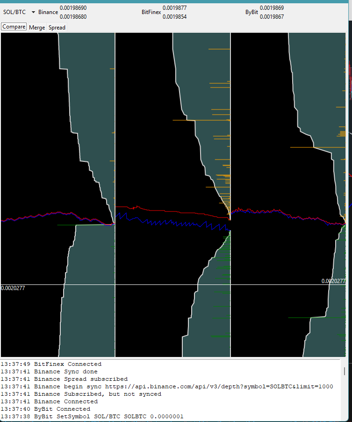Select log line 'Binance Sync done'
The width and height of the screenshot is (352, 422).
(x=49, y=371)
